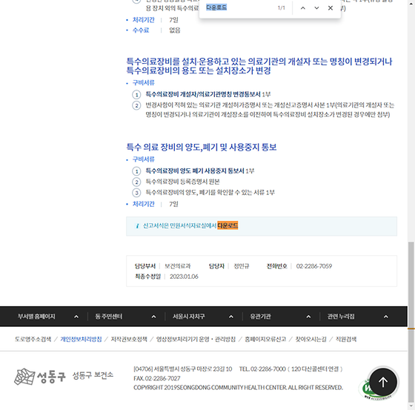Open 도로명주소검색 link

(33, 340)
